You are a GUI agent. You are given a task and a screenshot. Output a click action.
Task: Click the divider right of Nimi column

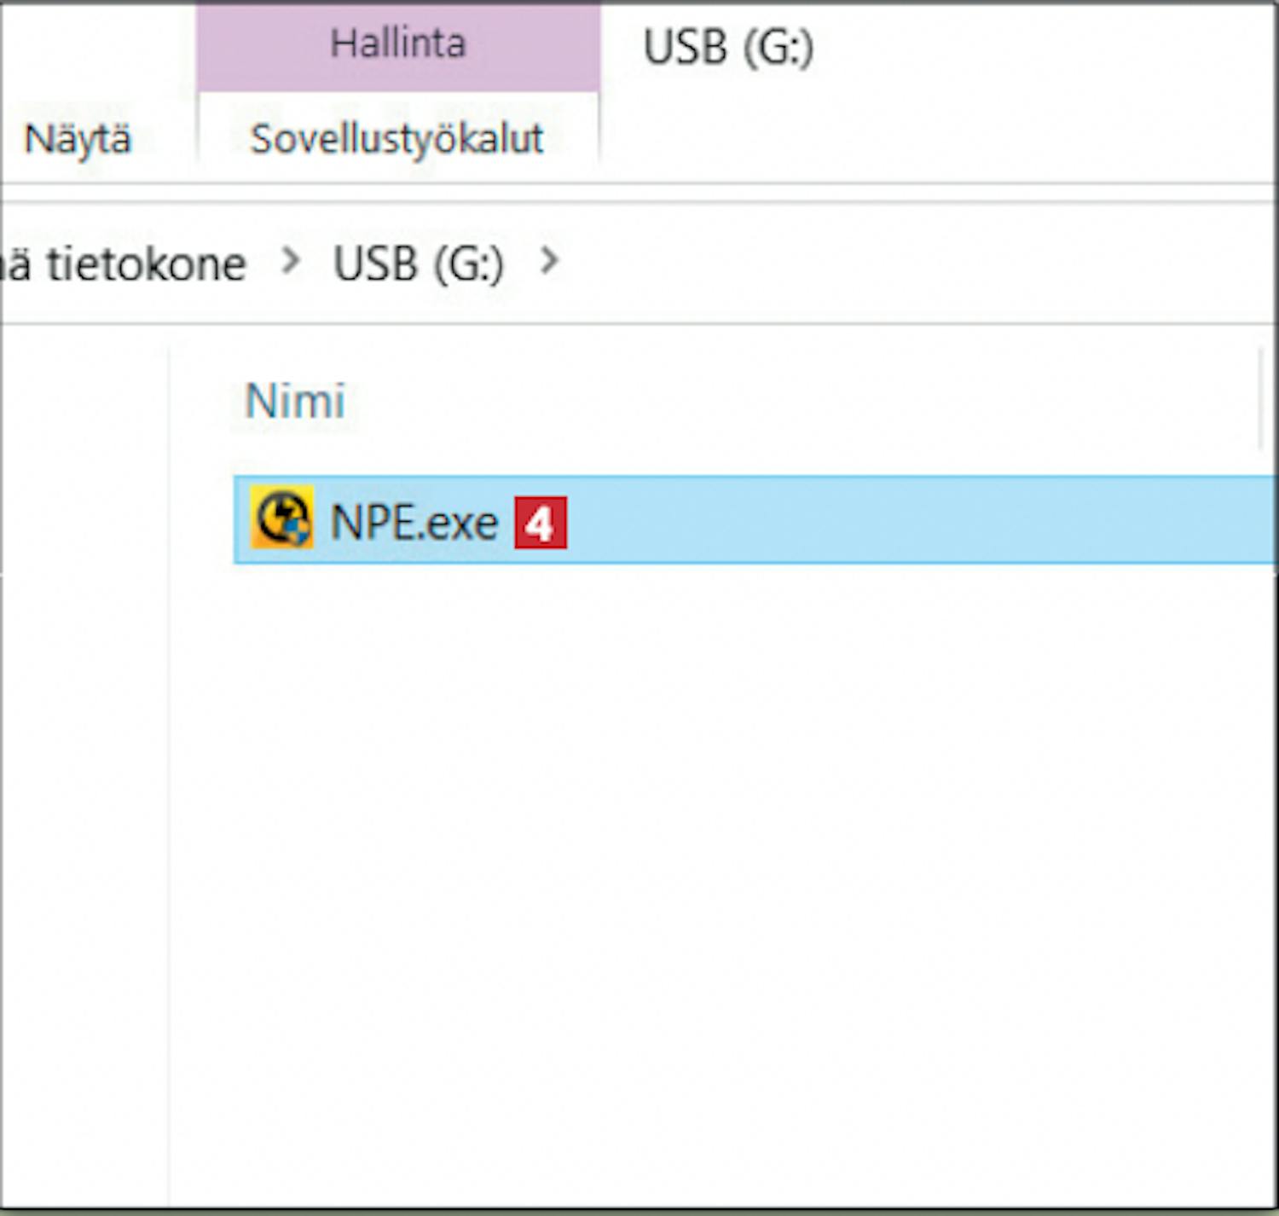(1260, 399)
